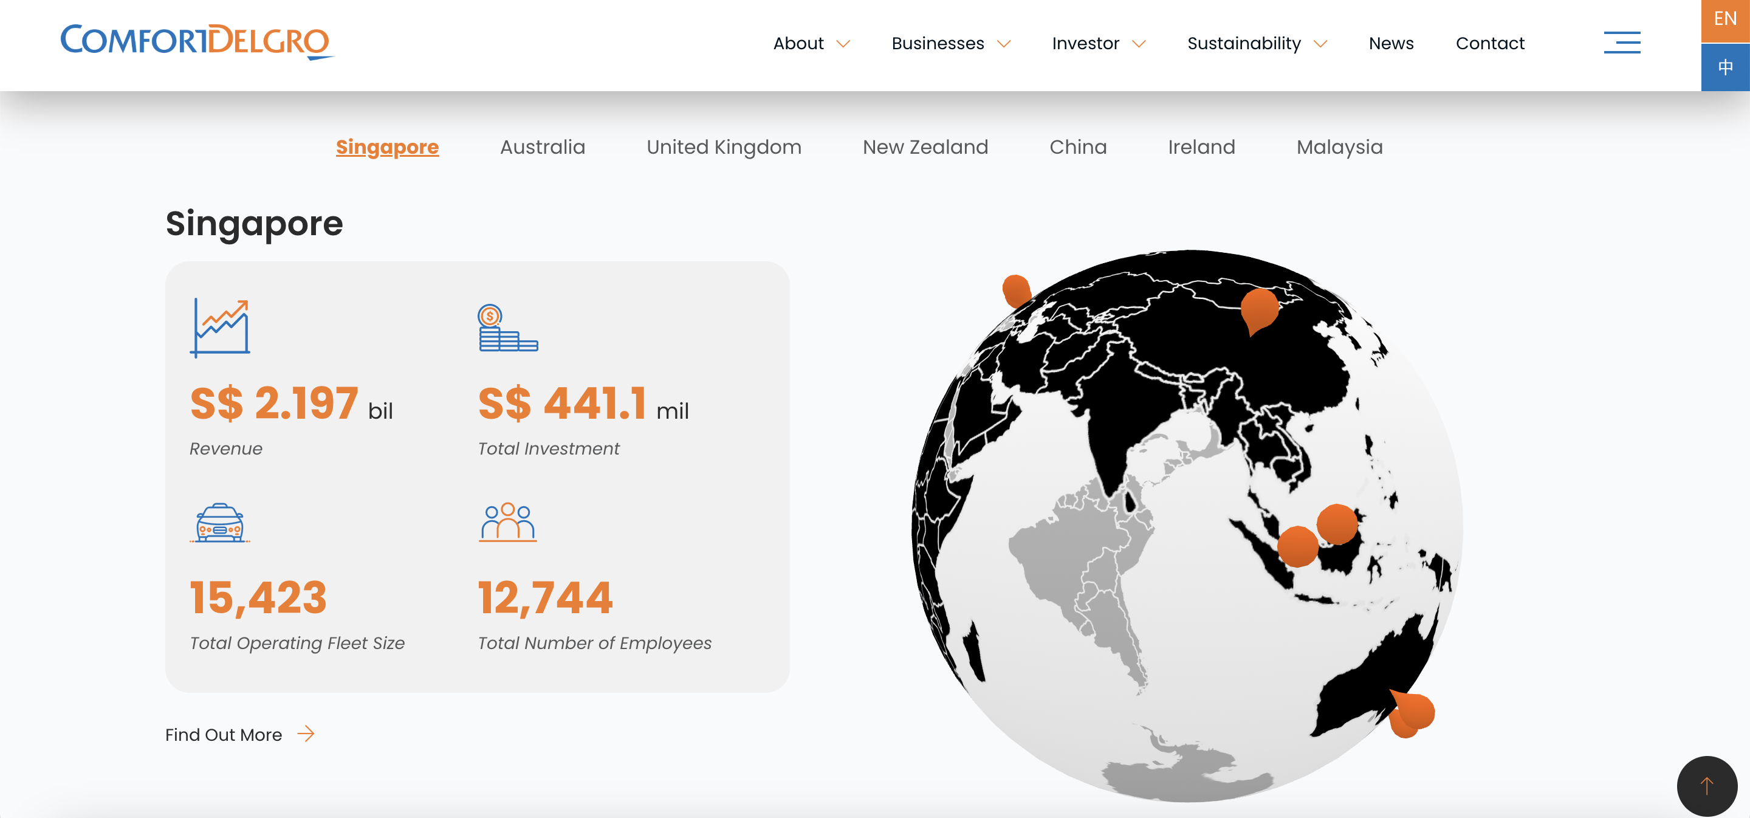Image resolution: width=1750 pixels, height=818 pixels.
Task: Select the Malaysia country tab
Action: pyautogui.click(x=1339, y=146)
